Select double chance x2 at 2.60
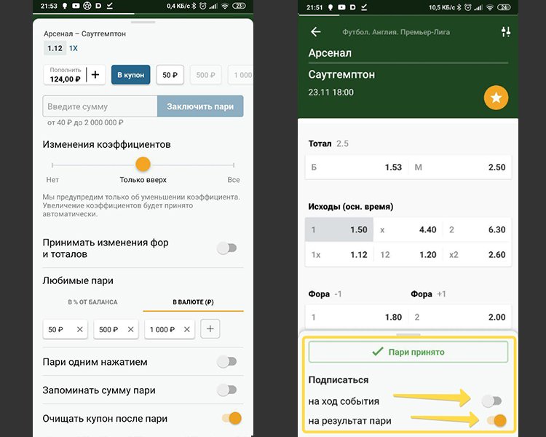Viewport: 546px width, 437px height. (477, 255)
